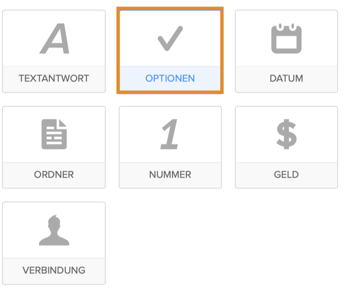The image size is (347, 298).
Task: Pick the Textantwort field type tile
Action: tap(54, 51)
